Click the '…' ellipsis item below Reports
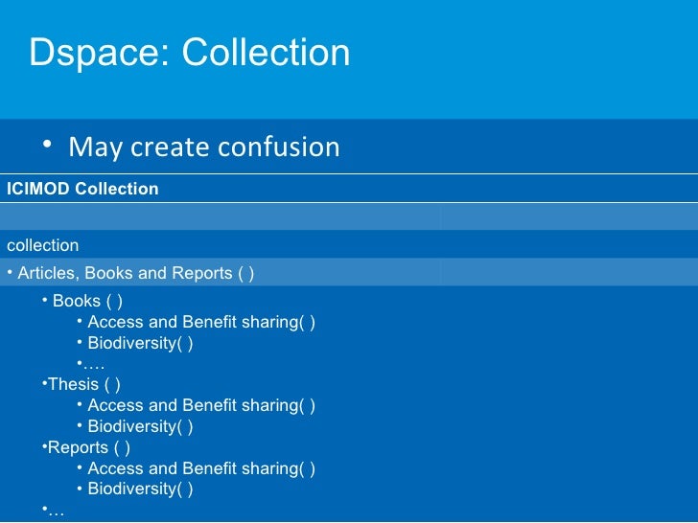 click(56, 511)
